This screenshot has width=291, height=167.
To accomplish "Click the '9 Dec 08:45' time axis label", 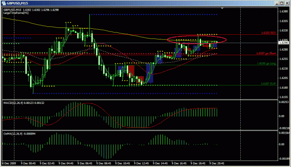I will (104, 163).
